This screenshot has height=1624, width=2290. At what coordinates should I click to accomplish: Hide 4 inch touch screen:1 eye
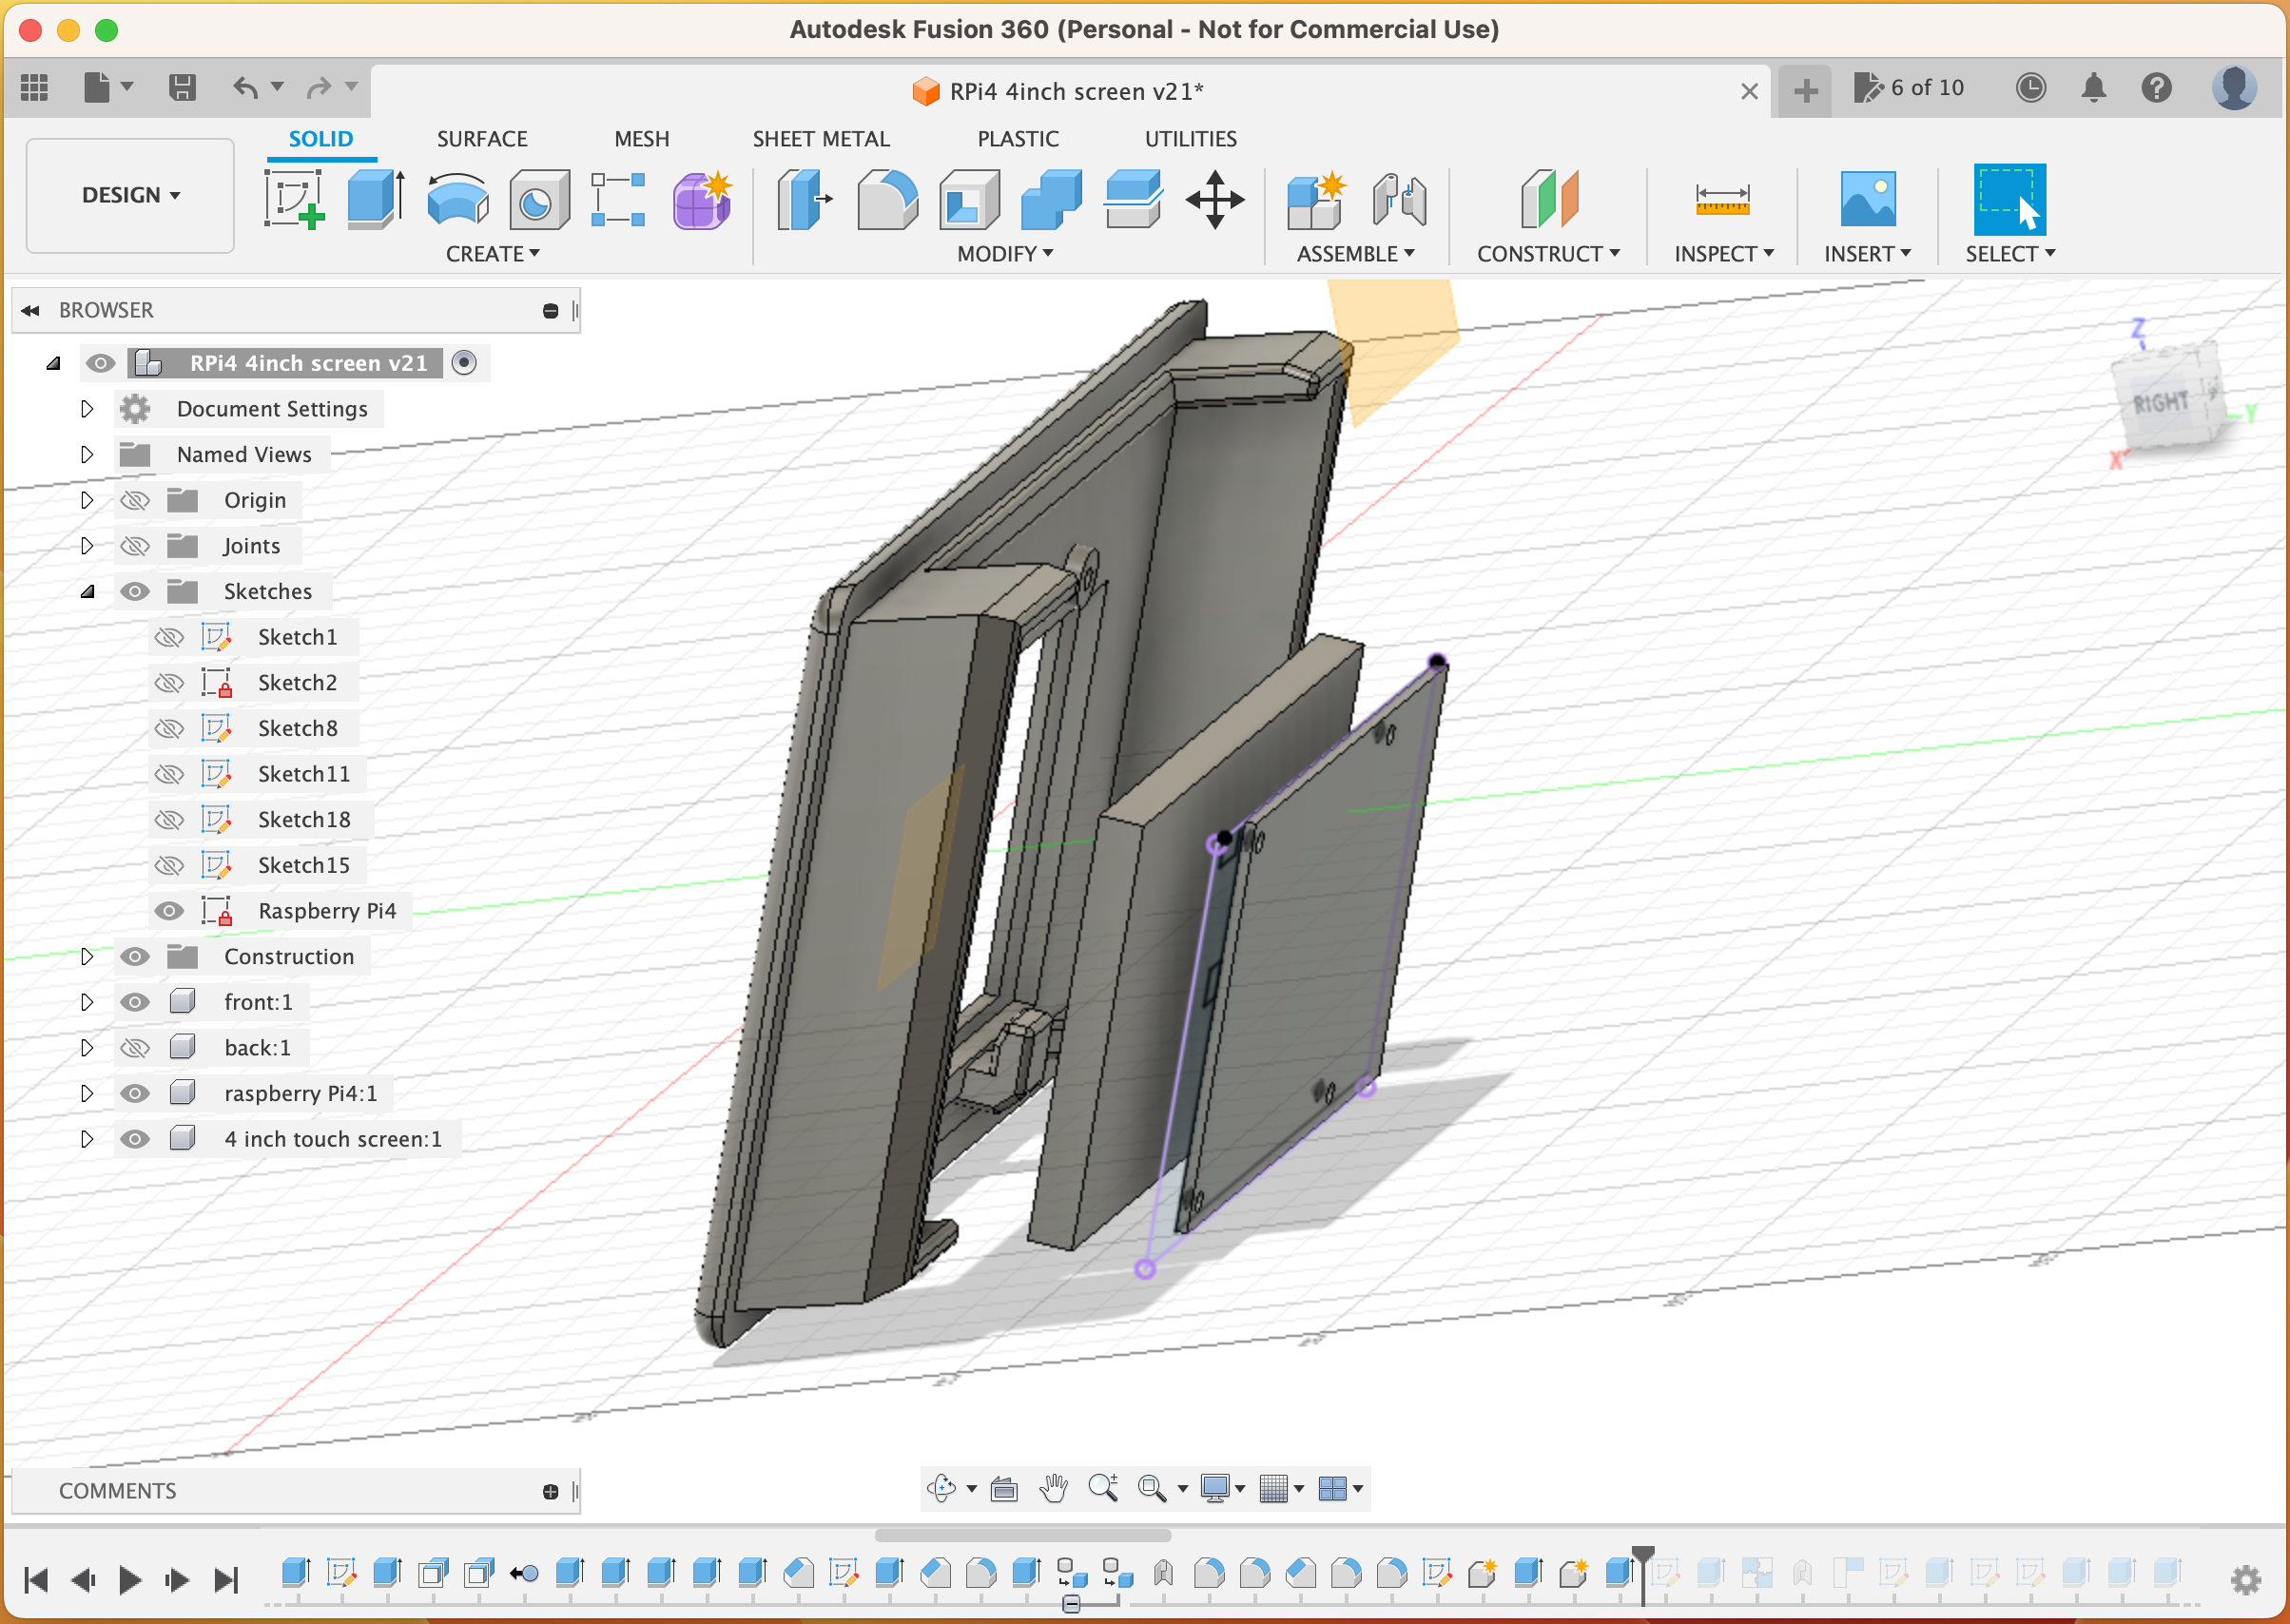135,1139
